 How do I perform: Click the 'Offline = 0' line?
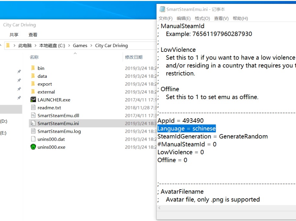[172, 160]
